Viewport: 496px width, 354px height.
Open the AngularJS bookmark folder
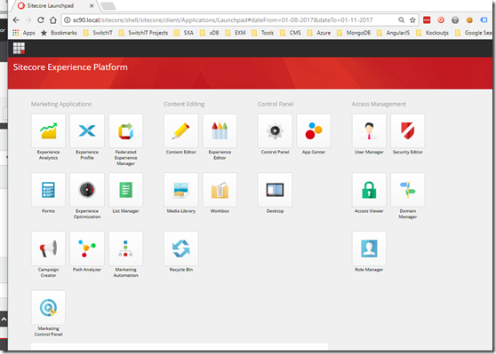point(393,33)
